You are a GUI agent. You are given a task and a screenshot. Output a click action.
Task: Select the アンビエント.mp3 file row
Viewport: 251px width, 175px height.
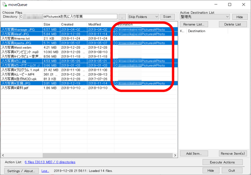pos(89,52)
